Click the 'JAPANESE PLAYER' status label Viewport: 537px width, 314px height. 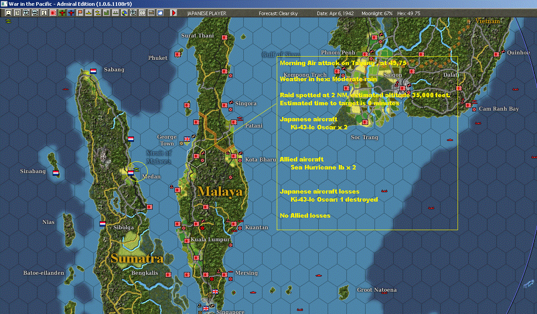click(207, 13)
